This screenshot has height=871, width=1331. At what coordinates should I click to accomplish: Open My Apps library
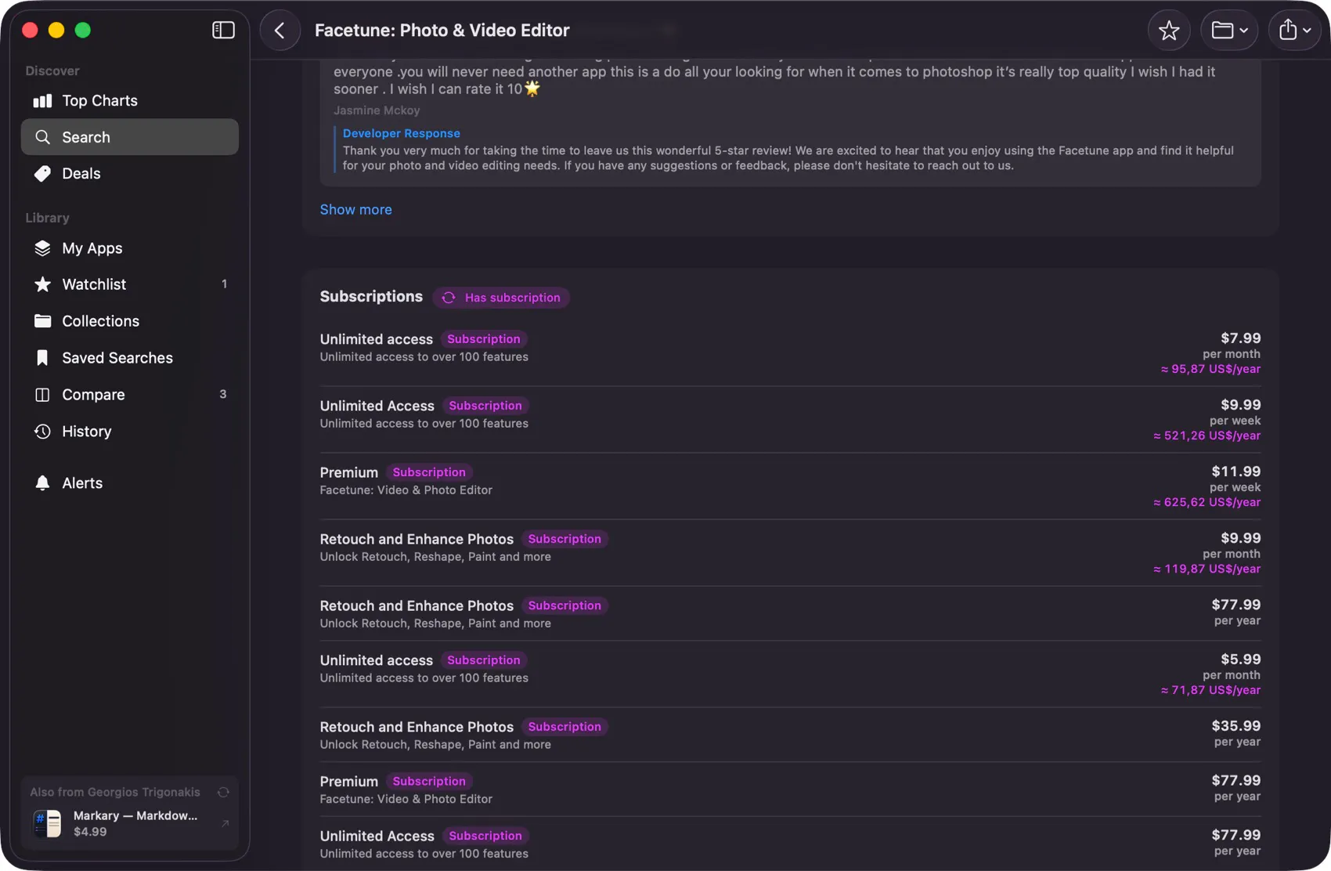(130, 248)
